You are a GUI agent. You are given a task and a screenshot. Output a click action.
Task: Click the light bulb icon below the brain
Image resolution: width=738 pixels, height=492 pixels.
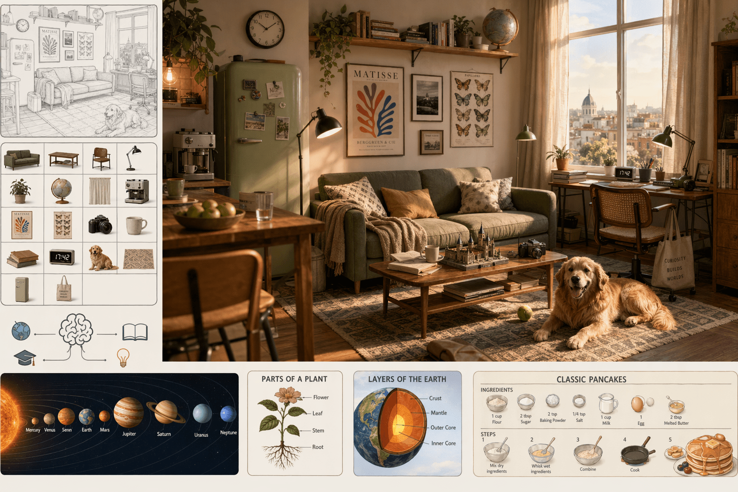click(x=123, y=357)
